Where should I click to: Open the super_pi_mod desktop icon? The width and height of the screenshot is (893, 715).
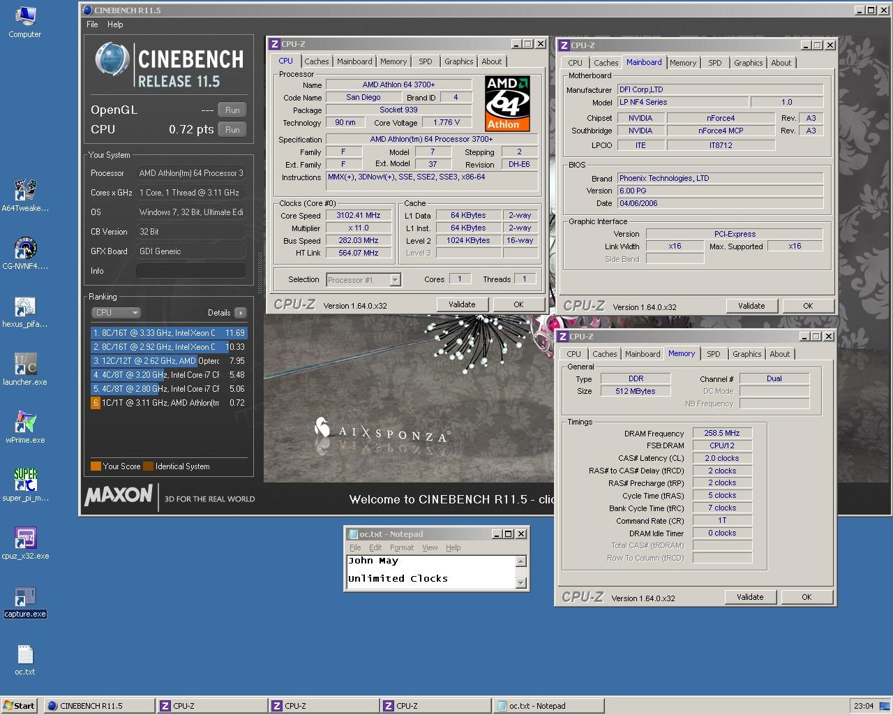pyautogui.click(x=25, y=485)
